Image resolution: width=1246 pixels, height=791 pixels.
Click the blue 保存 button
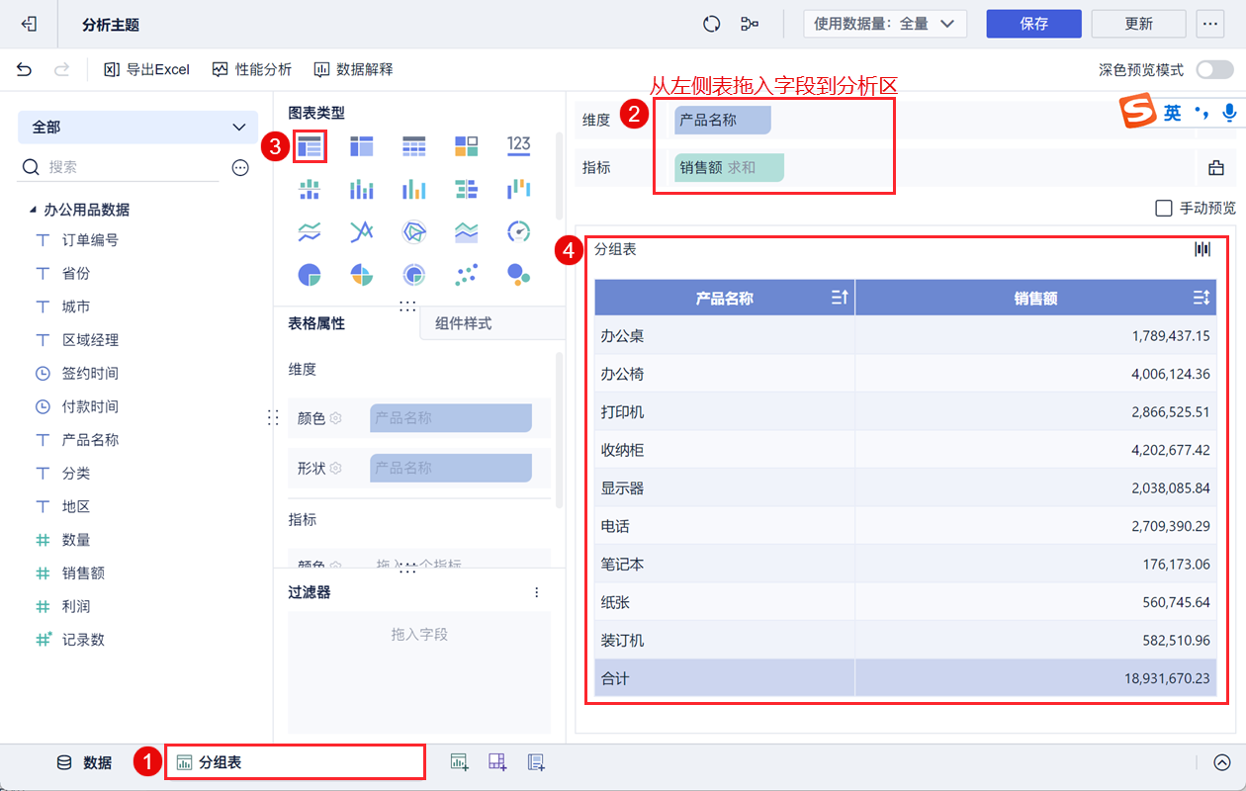point(1034,24)
